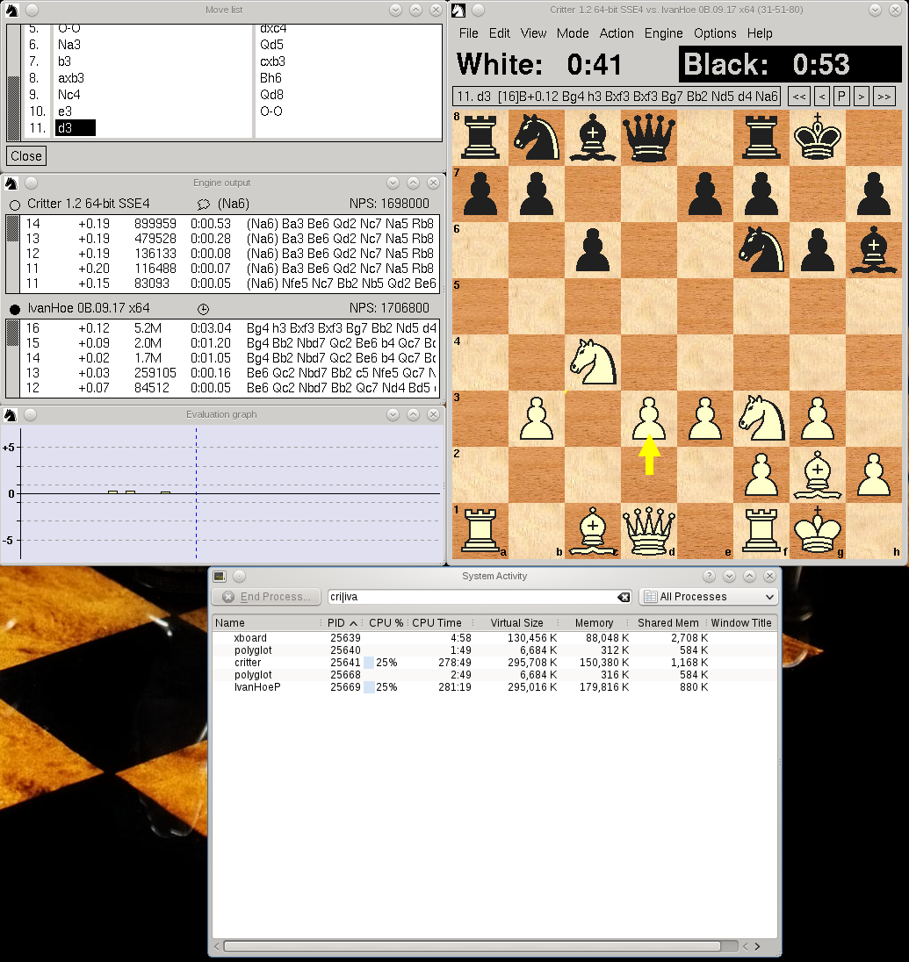Viewport: 909px width, 962px height.
Task: Click System Activity help question mark button
Action: 709,576
